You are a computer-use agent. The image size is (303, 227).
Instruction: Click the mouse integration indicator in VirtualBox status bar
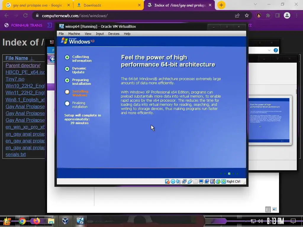click(x=218, y=181)
